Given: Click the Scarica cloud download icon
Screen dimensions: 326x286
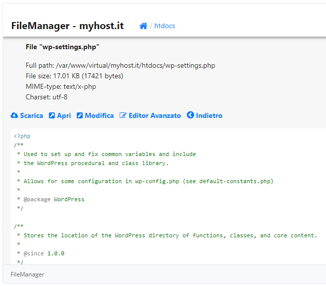Looking at the screenshot, I should tap(15, 115).
